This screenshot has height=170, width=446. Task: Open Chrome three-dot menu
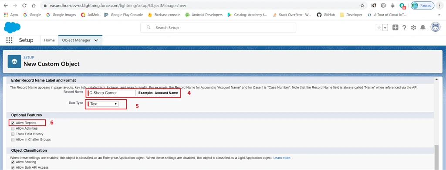440,5
